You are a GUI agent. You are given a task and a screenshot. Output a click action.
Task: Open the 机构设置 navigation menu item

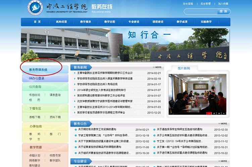tap(61, 22)
